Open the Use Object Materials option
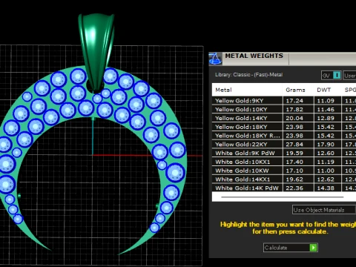This screenshot has width=356, height=267. pyautogui.click(x=324, y=210)
